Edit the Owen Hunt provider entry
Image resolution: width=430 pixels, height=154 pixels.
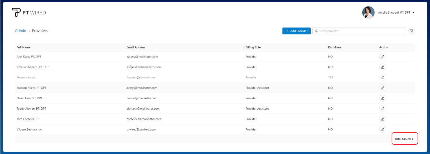click(x=382, y=98)
